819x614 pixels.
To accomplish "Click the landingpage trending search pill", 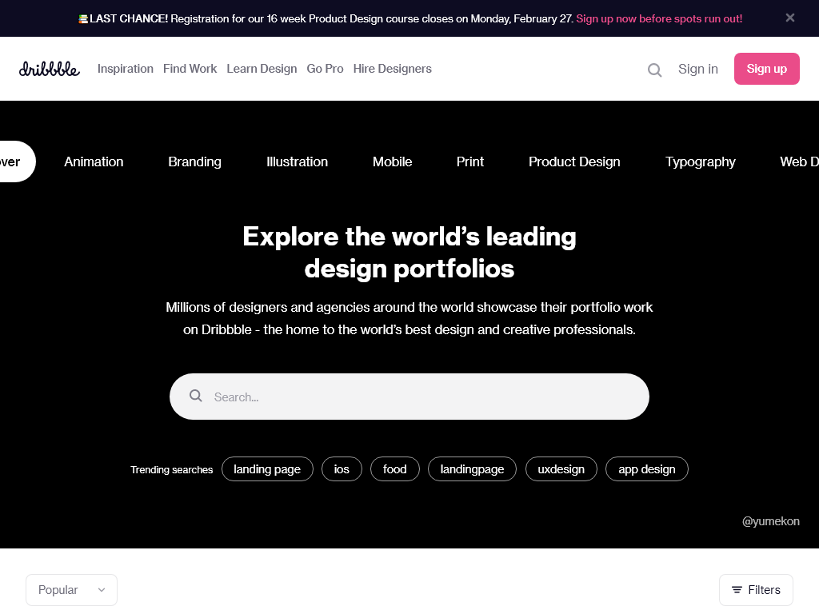I will point(472,468).
